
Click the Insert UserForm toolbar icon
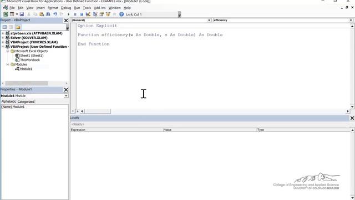click(x=12, y=14)
